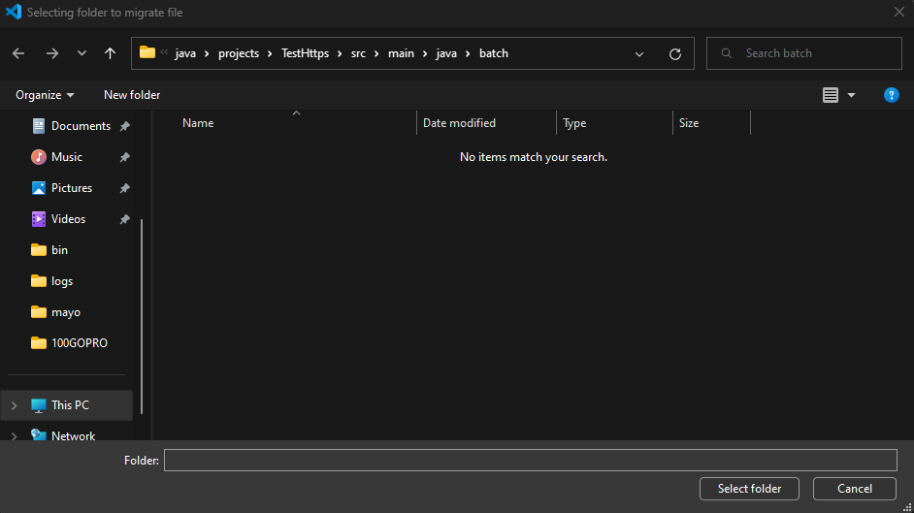Click the change view layout icon
Image resolution: width=914 pixels, height=513 pixels.
(x=830, y=95)
